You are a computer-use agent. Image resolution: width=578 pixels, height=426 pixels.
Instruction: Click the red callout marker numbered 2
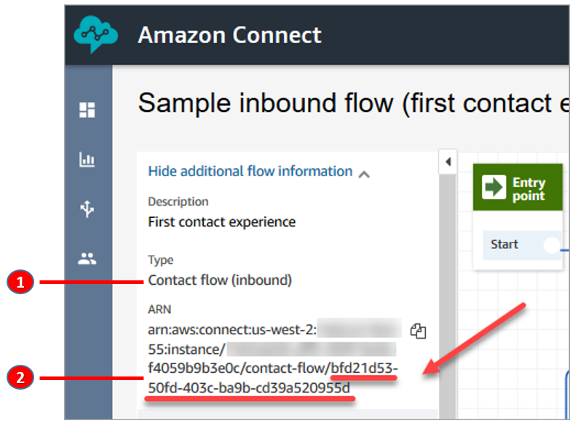coord(22,377)
